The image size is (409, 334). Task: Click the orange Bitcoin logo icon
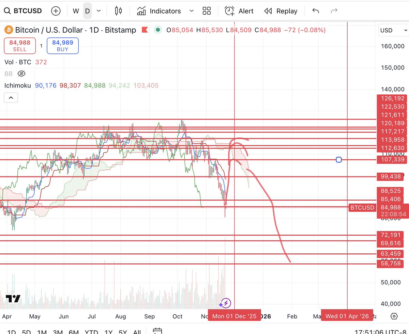point(9,30)
